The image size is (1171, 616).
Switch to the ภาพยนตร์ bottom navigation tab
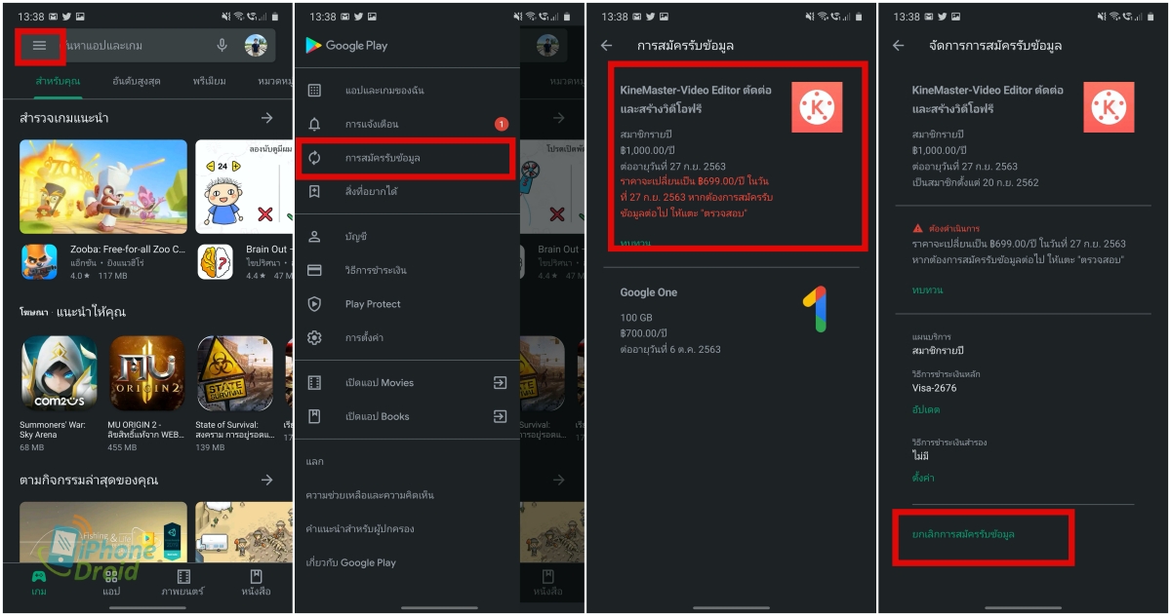pyautogui.click(x=183, y=583)
